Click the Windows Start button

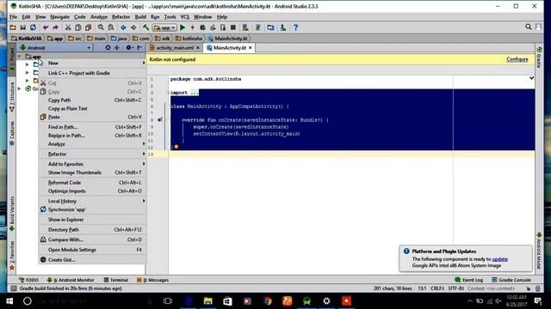pyautogui.click(x=9, y=301)
